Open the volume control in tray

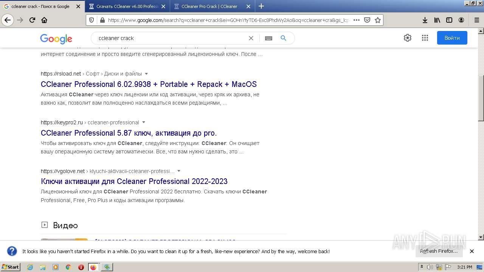tap(430, 267)
